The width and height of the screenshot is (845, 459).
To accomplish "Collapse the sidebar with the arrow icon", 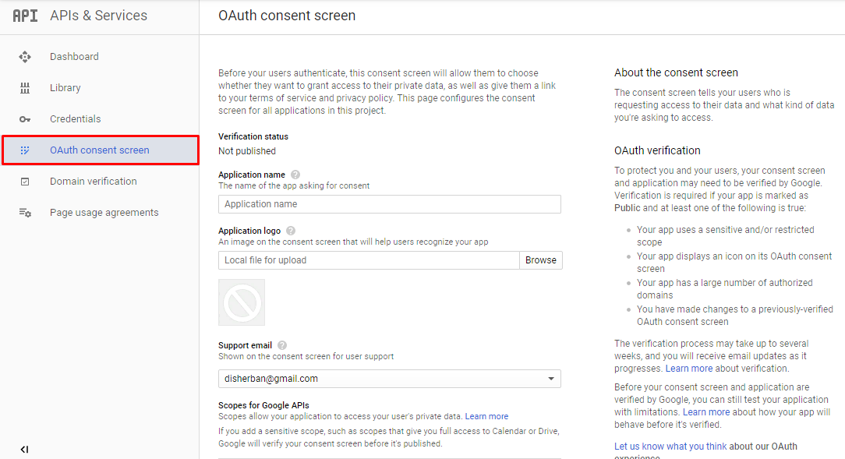I will coord(24,450).
